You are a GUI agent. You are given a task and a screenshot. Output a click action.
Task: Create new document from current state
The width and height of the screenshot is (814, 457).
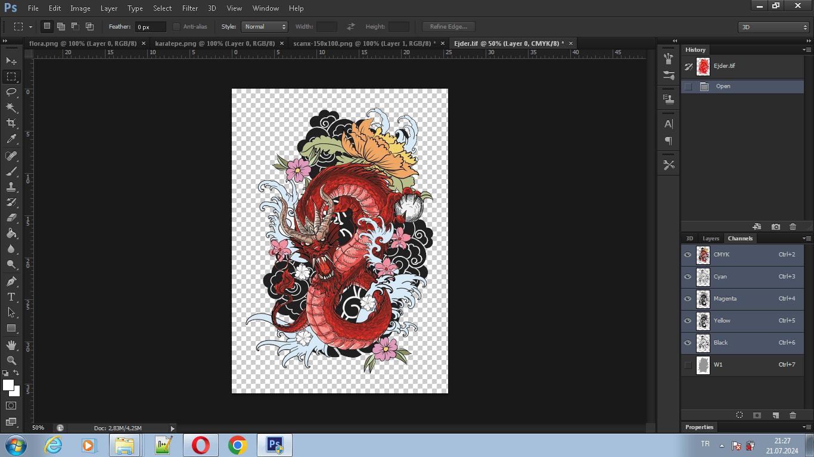[757, 227]
